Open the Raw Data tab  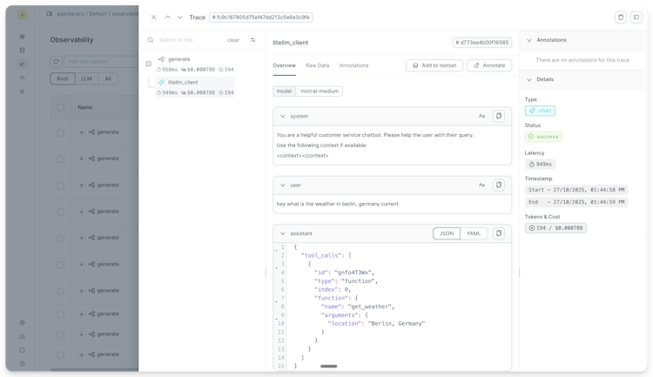pyautogui.click(x=317, y=65)
